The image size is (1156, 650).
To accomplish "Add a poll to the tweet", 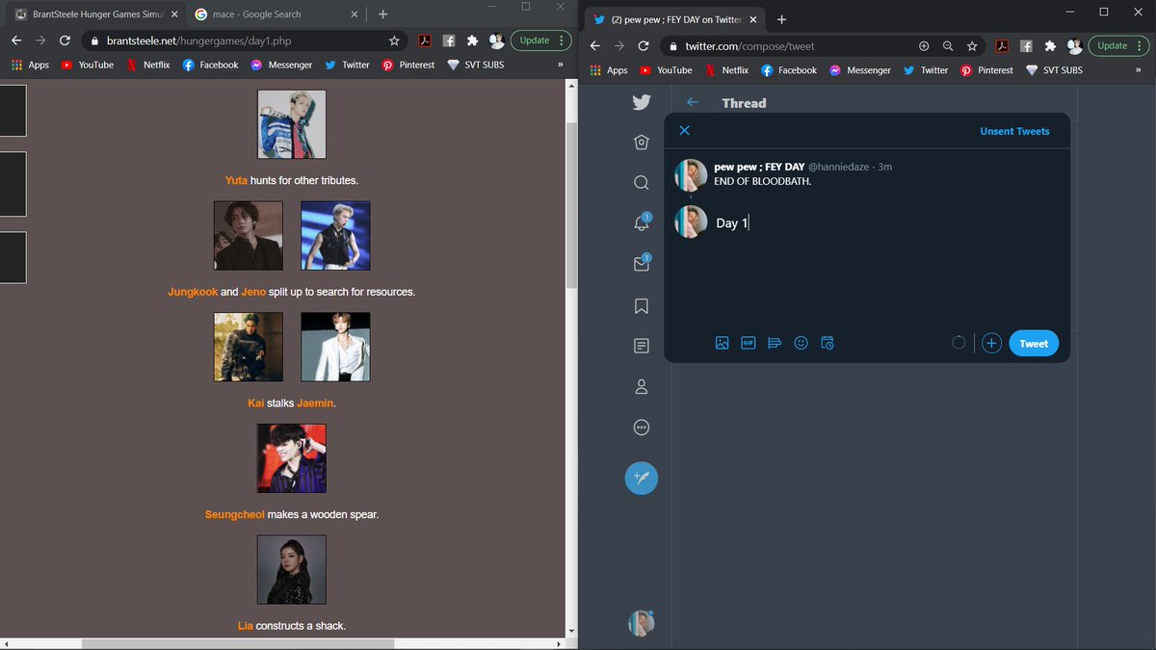I will (x=775, y=343).
